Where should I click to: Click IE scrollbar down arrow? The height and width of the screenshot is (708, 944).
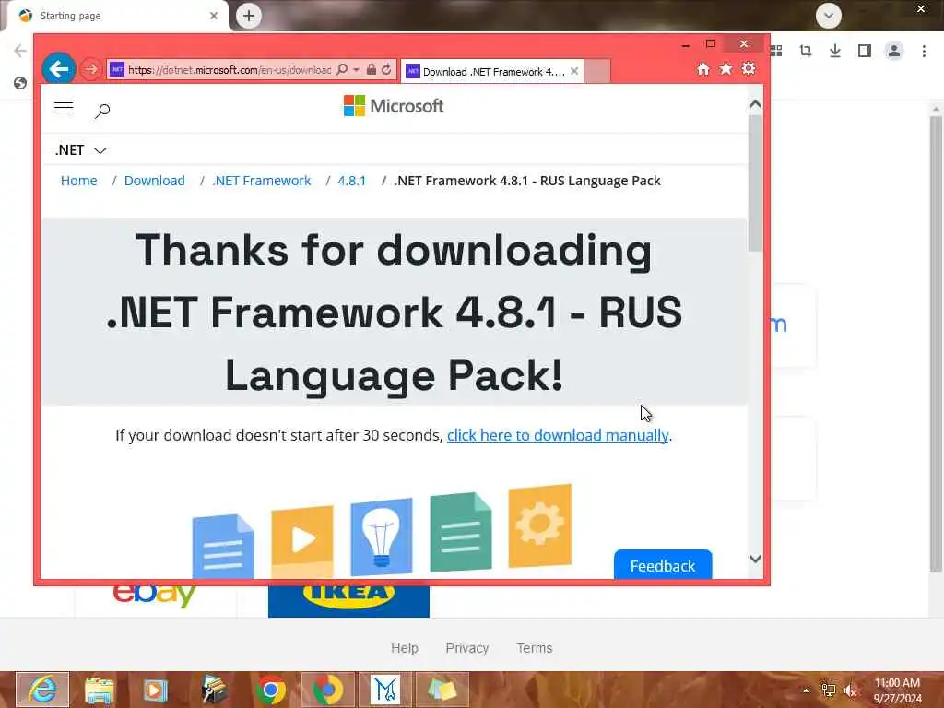point(756,560)
